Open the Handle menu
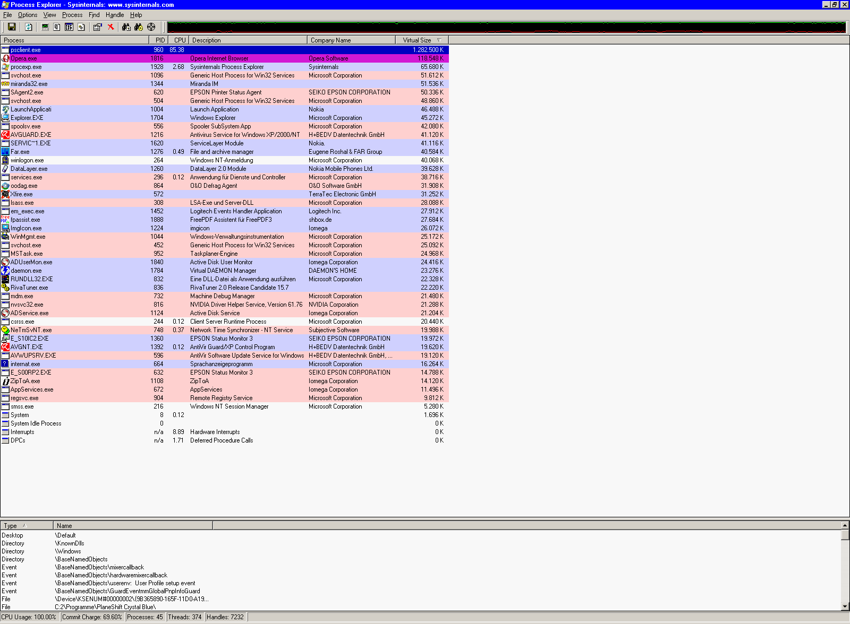Screen dimensions: 850x624 tap(115, 15)
